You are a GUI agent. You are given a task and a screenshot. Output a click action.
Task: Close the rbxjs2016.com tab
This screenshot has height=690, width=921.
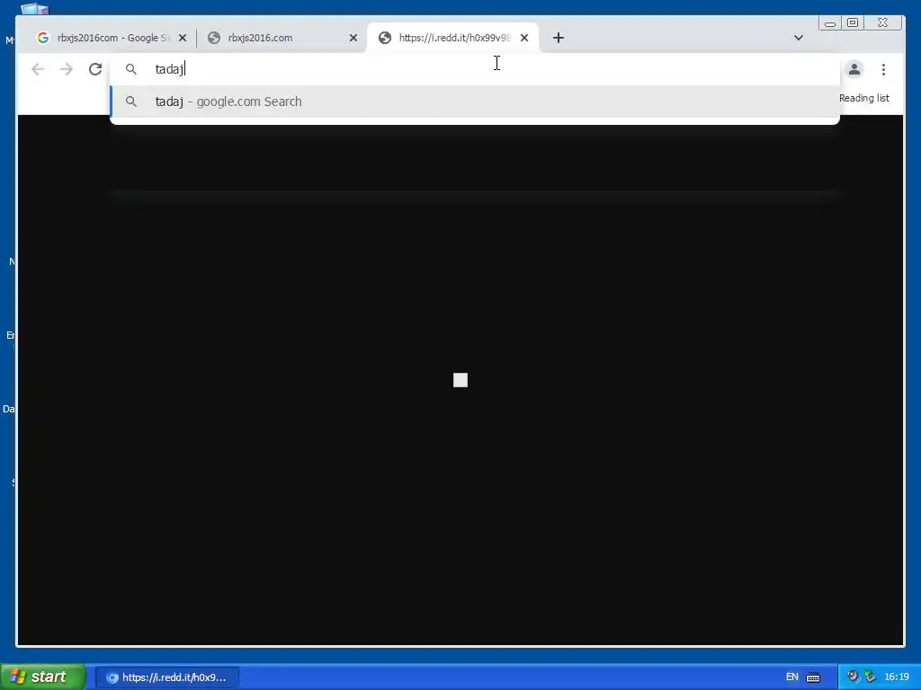[x=353, y=38]
